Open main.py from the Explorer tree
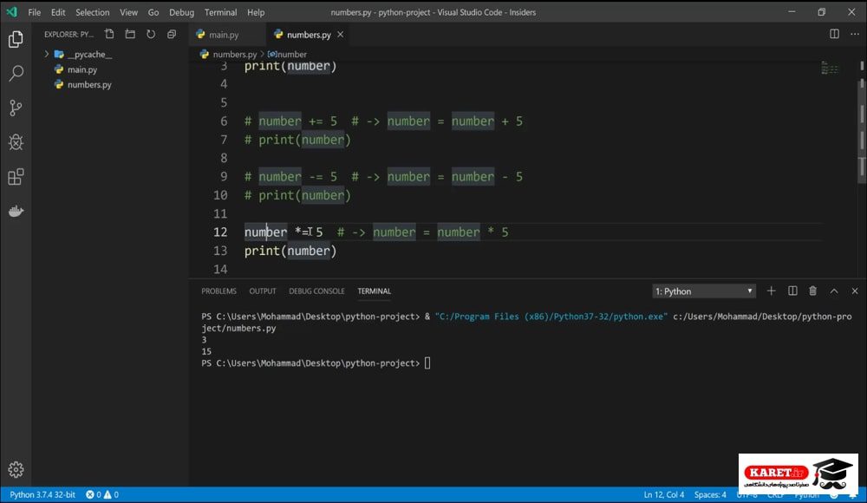 [x=82, y=69]
